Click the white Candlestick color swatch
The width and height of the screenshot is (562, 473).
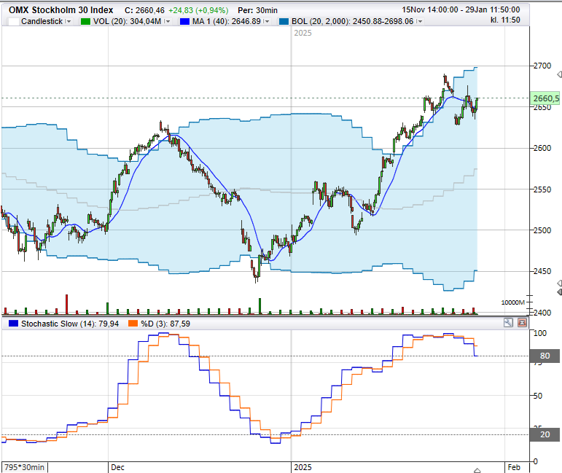14,22
